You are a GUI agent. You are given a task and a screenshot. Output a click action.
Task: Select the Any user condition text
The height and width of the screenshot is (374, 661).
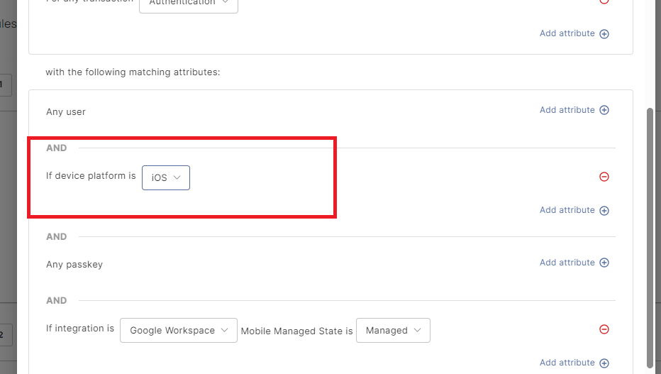[66, 112]
